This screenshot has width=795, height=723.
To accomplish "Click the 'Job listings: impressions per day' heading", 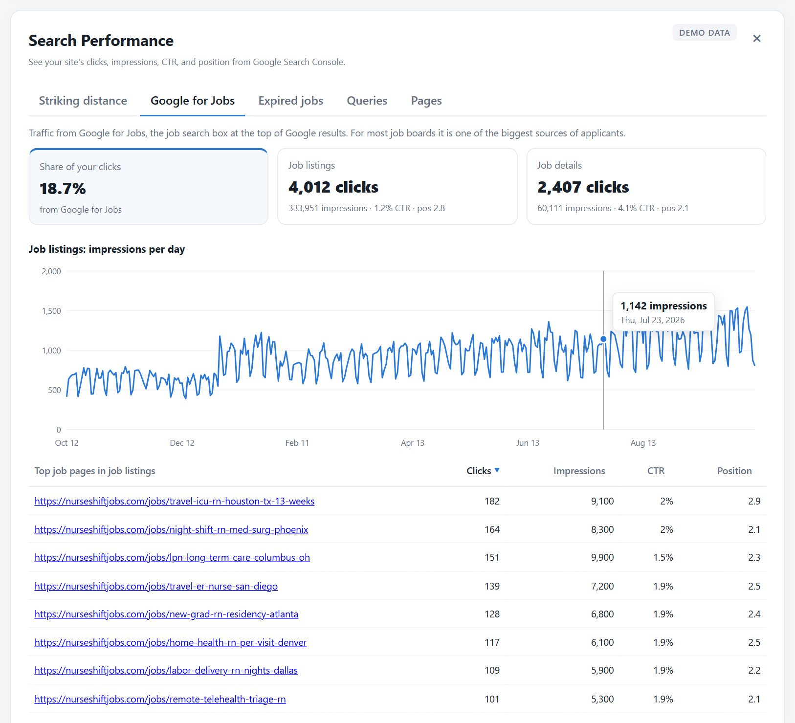I will (x=107, y=249).
